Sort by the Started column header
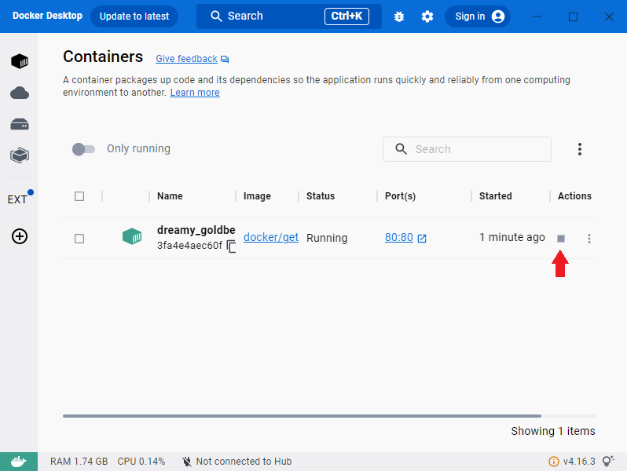The height and width of the screenshot is (471, 627). (x=496, y=196)
